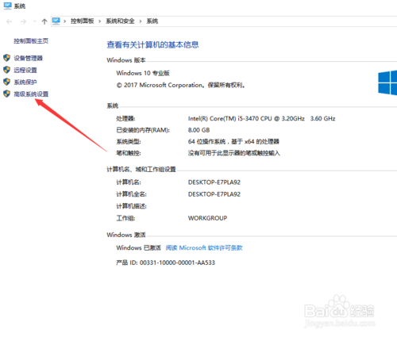Click the 产品 ID 00331-10000-00001-AA533 text

click(x=165, y=262)
